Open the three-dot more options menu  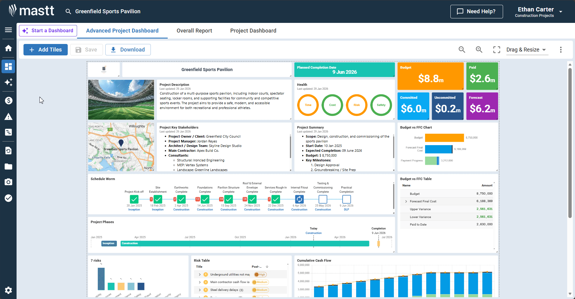(x=561, y=49)
